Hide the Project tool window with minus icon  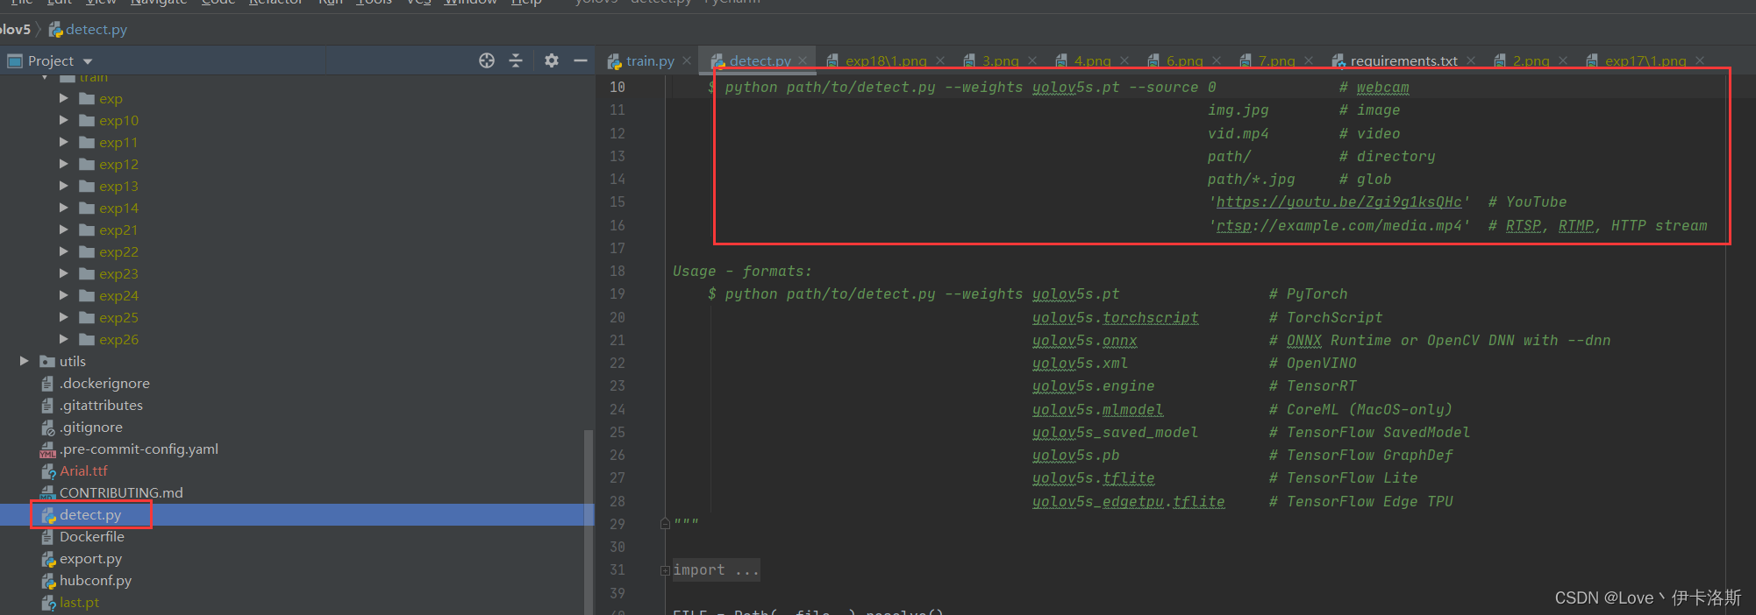(x=580, y=60)
